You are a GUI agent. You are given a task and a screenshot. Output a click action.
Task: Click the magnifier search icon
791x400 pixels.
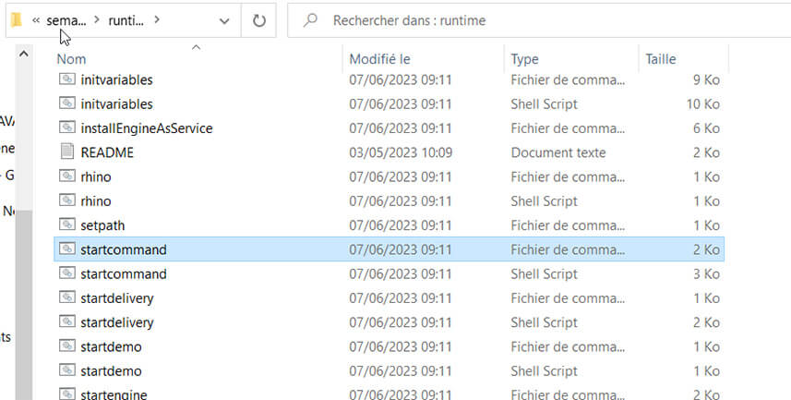click(x=310, y=20)
